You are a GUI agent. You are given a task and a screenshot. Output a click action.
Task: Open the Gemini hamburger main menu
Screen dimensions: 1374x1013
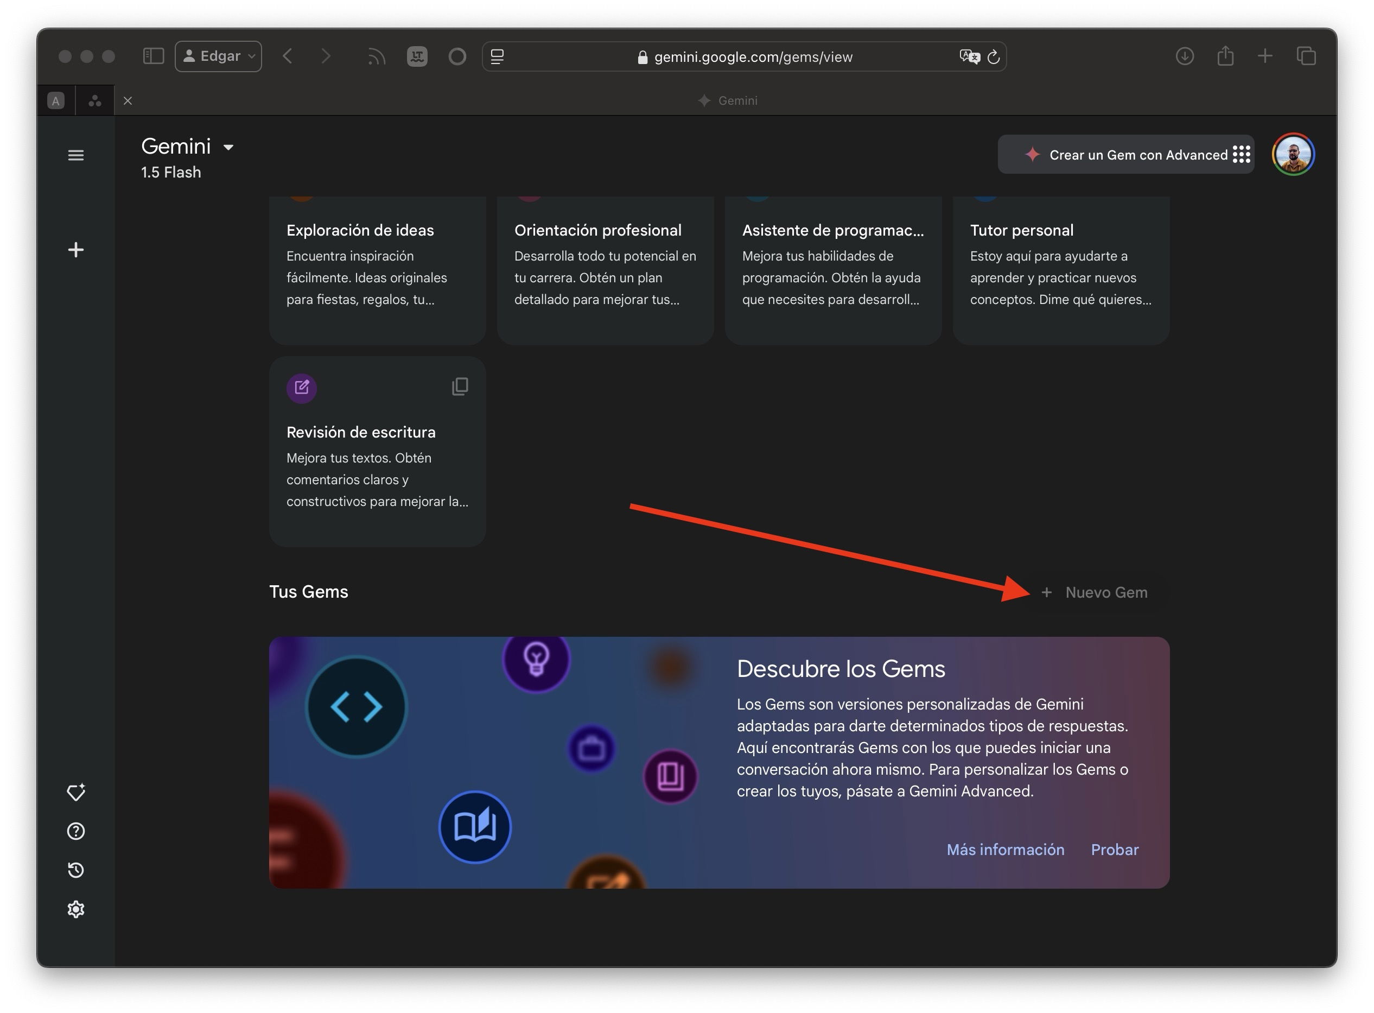click(75, 155)
